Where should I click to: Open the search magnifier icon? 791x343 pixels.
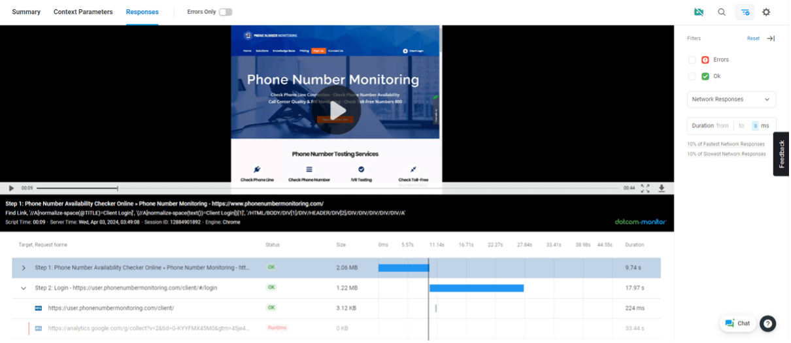pos(722,12)
